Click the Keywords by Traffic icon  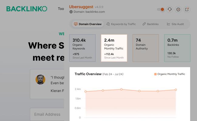[108, 24]
